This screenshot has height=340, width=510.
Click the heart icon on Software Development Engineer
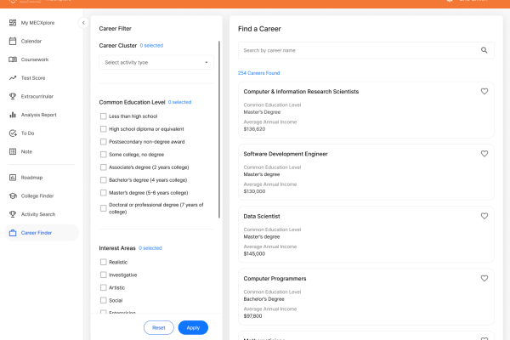click(x=484, y=154)
